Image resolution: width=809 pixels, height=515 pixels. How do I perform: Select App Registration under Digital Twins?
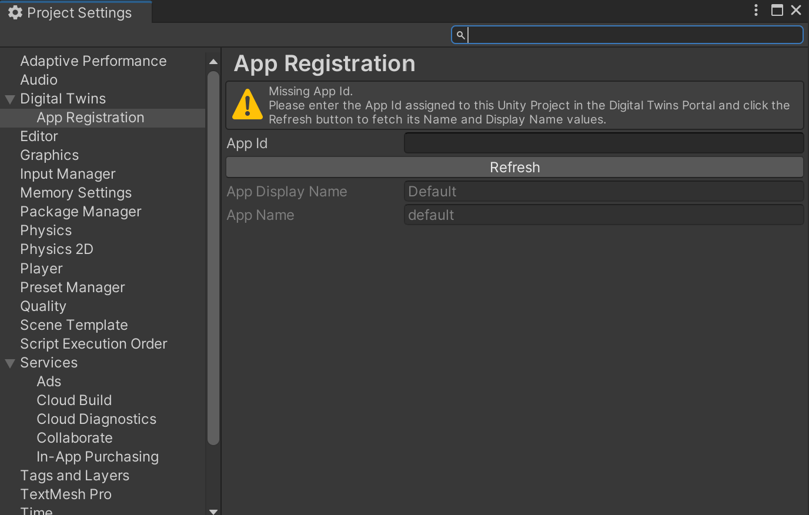tap(90, 117)
